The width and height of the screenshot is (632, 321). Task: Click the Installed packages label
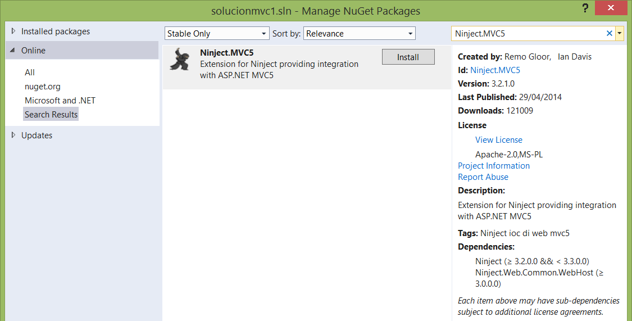[x=56, y=31]
